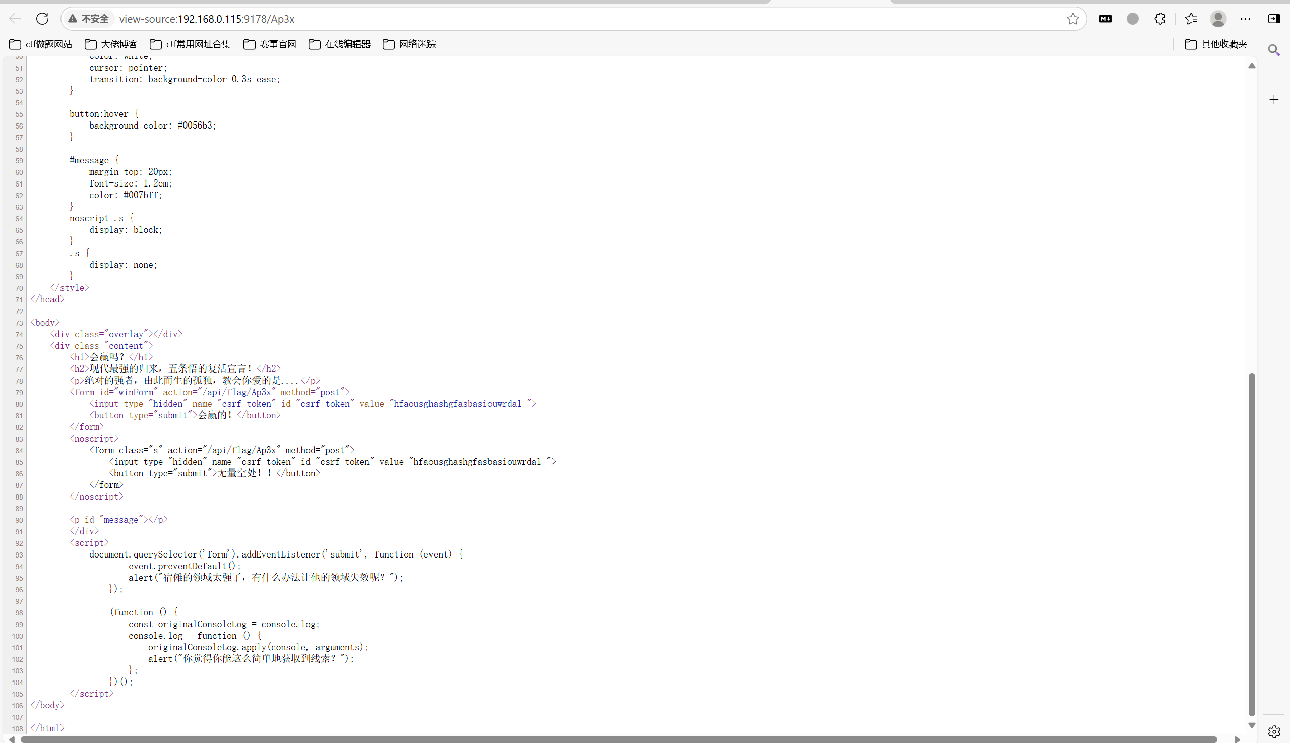Click the closing </html> tag

pos(47,728)
